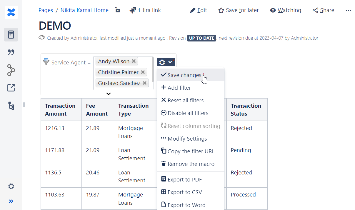Open Nikita Kamai Home breadcrumb link
The image size is (355, 210).
pyautogui.click(x=84, y=10)
